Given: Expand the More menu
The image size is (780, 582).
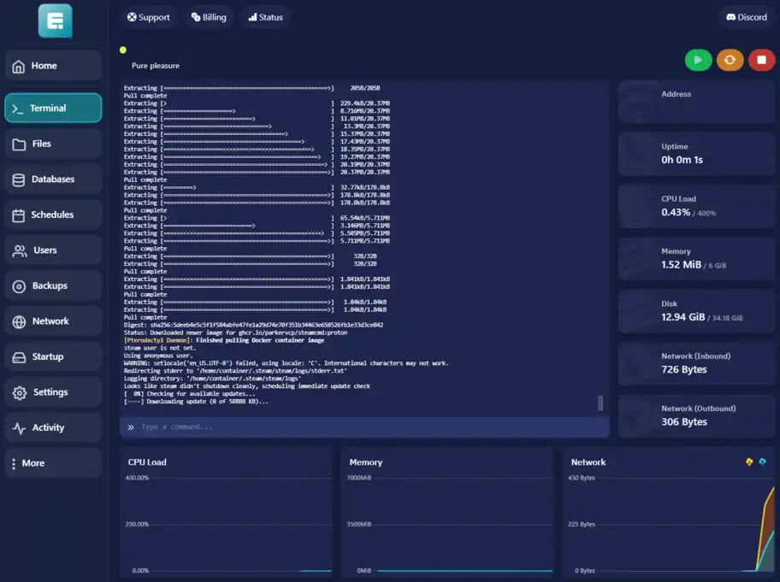Looking at the screenshot, I should [53, 463].
